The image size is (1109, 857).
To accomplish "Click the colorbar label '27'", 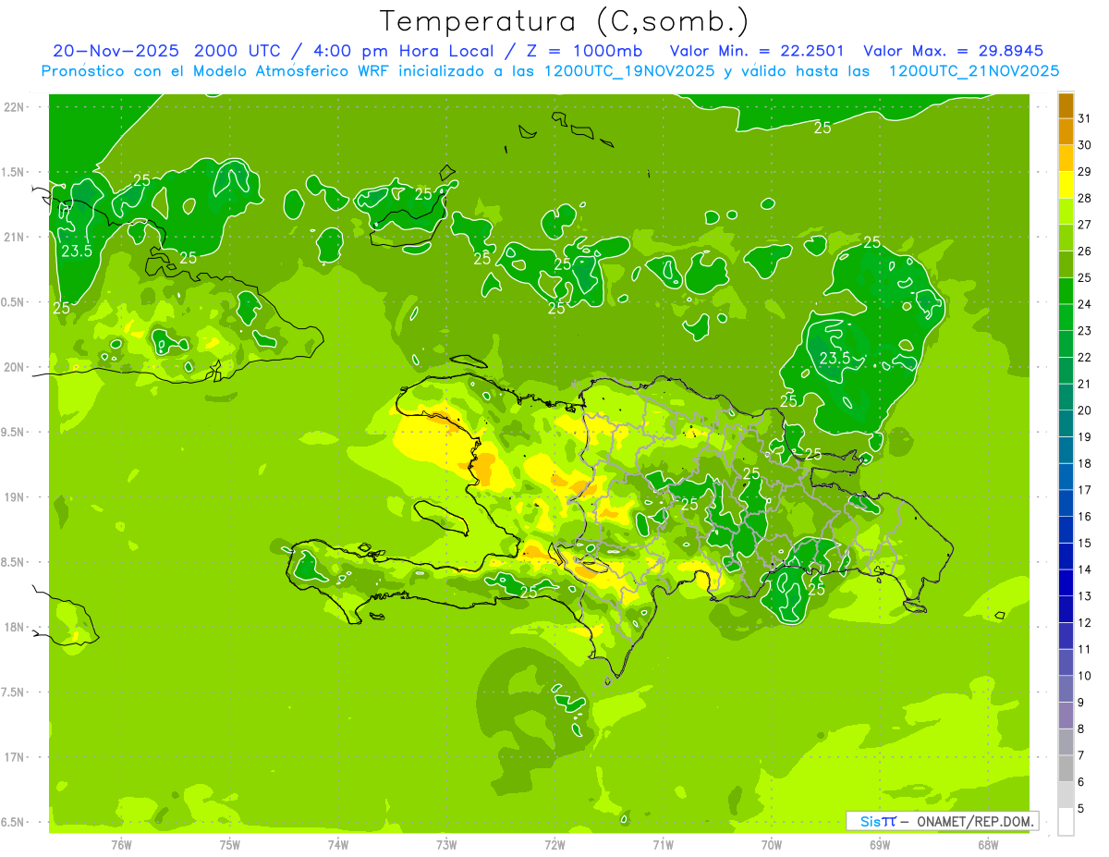I will [1085, 225].
